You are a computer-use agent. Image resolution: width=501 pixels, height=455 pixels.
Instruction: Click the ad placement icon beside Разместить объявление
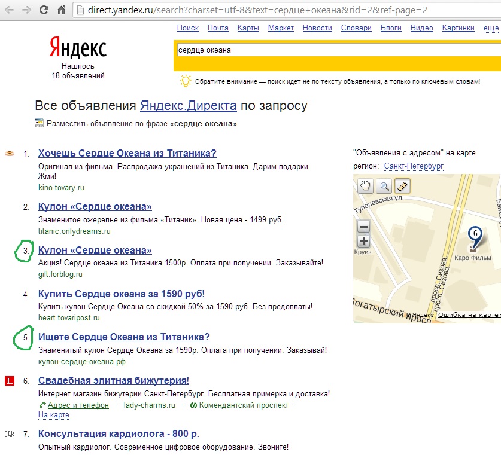(39, 123)
